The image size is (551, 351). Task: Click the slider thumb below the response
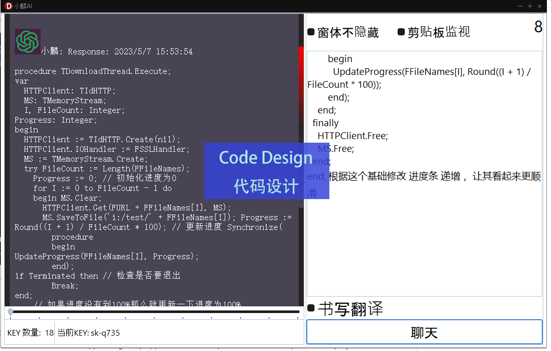(11, 312)
